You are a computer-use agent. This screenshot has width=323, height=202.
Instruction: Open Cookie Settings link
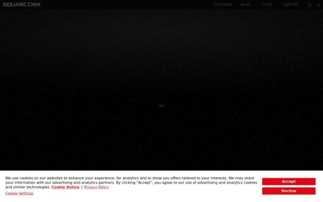[19, 193]
